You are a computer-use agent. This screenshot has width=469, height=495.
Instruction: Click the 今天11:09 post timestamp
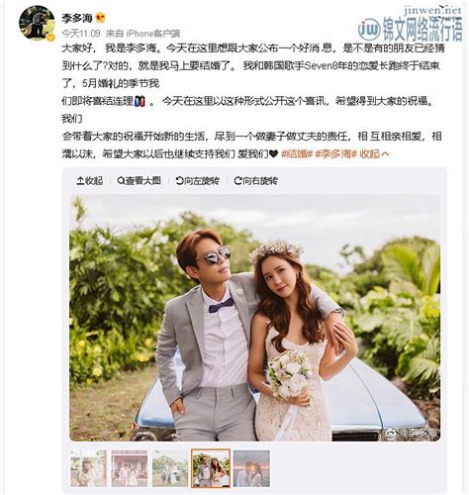click(81, 34)
